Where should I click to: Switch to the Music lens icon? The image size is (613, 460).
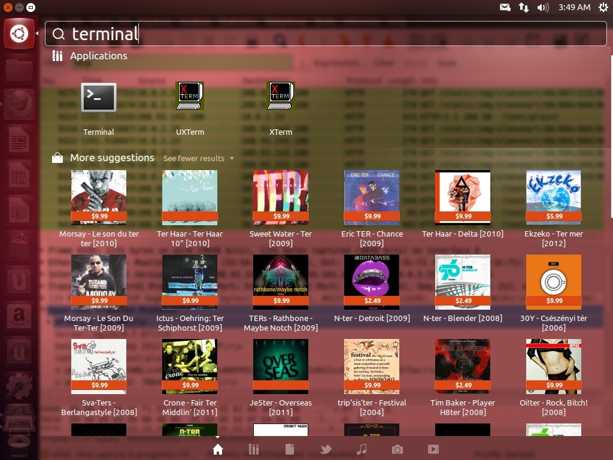coord(362,449)
